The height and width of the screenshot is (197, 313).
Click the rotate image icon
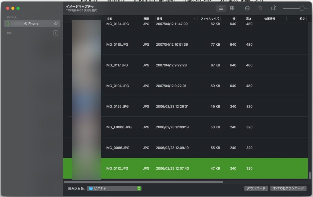(273, 8)
